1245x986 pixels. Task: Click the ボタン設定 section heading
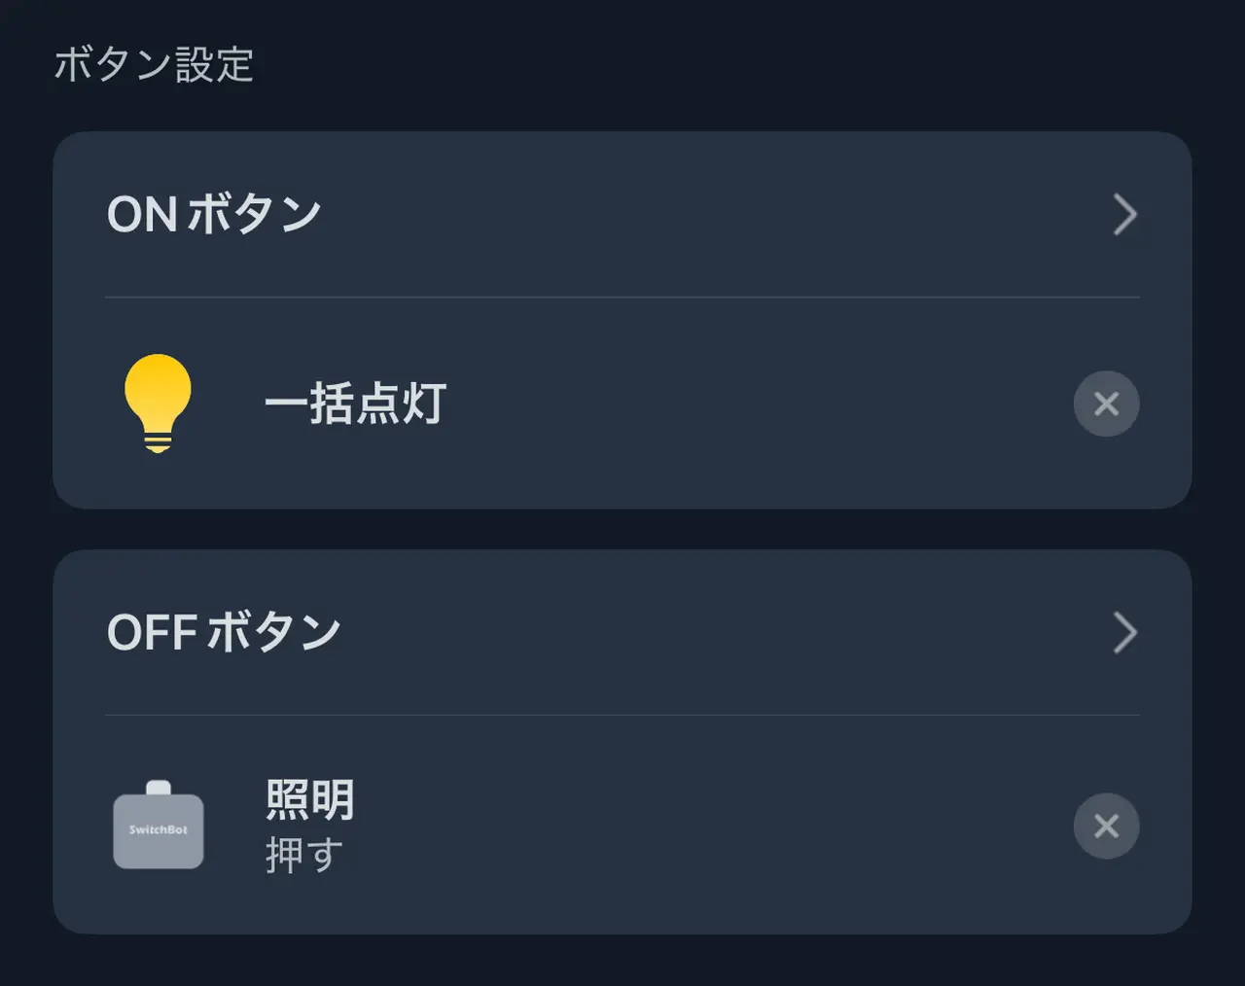click(x=154, y=65)
